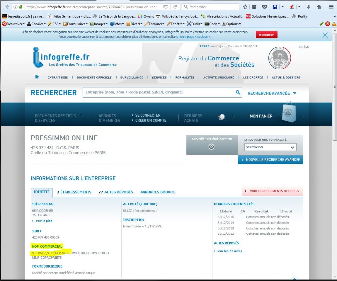Click the Pocket icon in browser toolbar
The width and height of the screenshot is (337, 281).
click(264, 7)
